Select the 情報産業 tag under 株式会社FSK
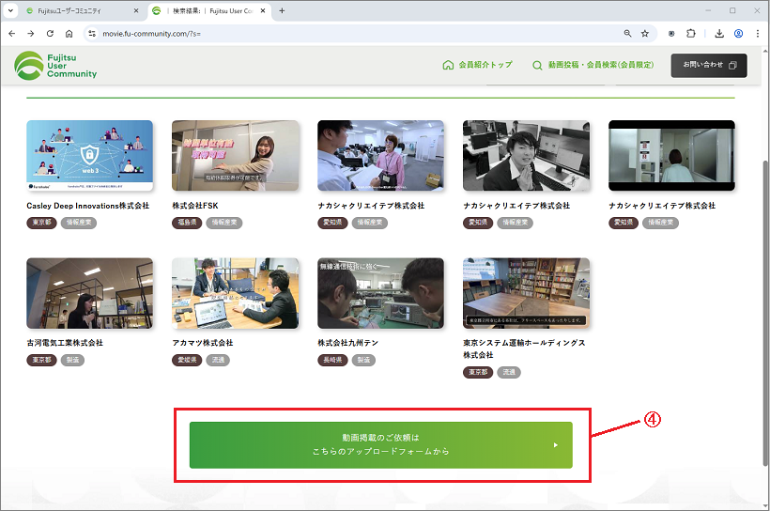 click(x=223, y=223)
